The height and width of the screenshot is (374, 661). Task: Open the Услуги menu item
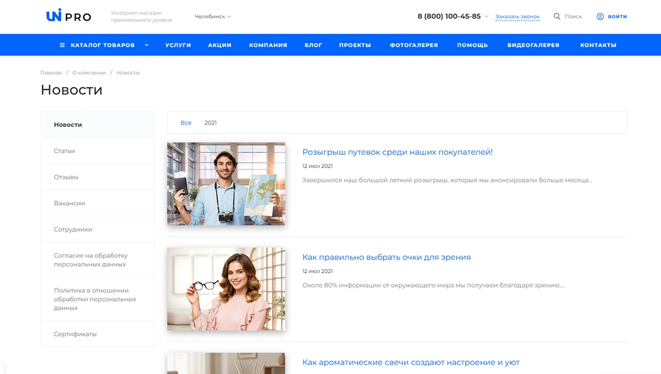point(178,45)
